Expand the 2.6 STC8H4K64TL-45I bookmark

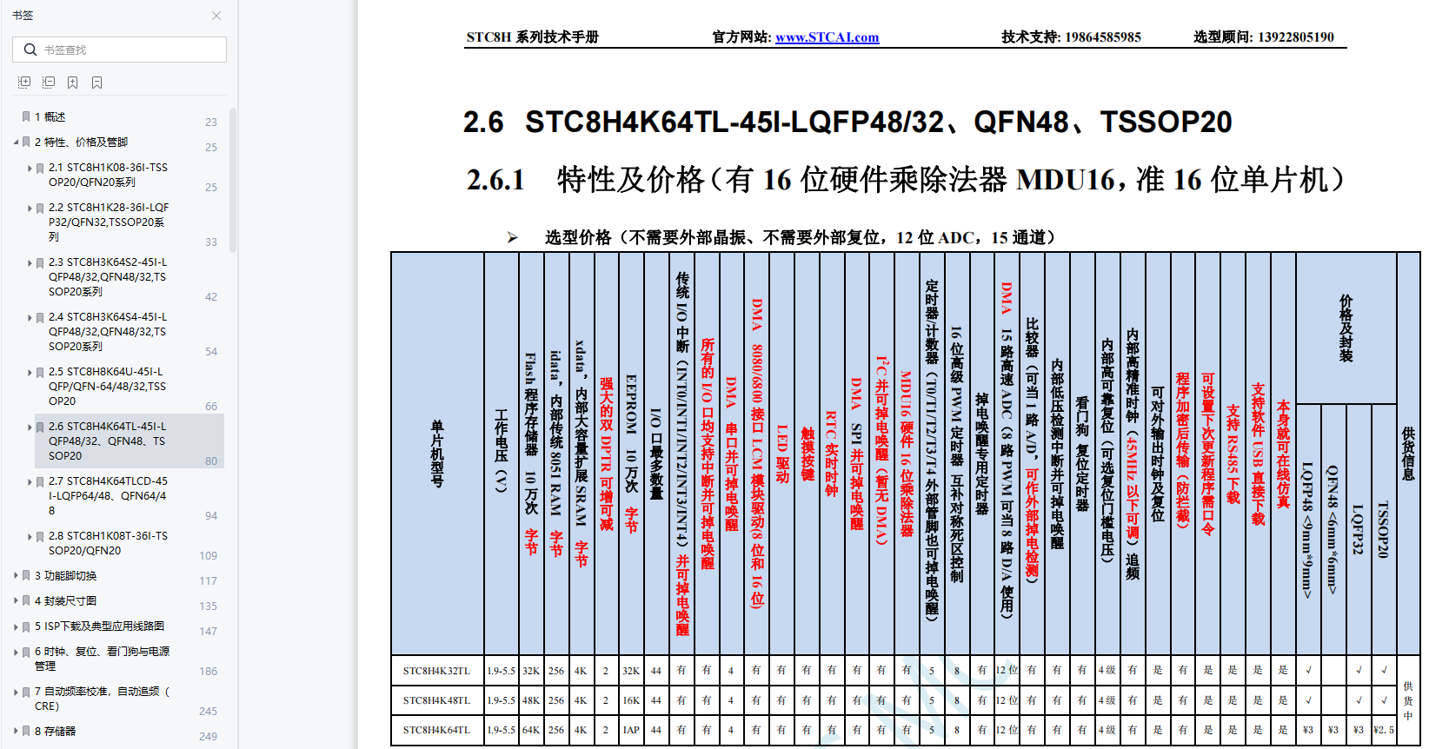coord(30,427)
